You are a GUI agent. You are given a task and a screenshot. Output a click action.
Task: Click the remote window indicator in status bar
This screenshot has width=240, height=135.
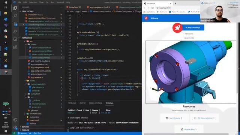tap(14, 133)
